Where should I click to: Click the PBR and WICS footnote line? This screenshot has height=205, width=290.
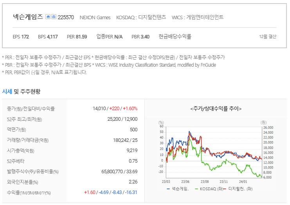click(x=109, y=65)
